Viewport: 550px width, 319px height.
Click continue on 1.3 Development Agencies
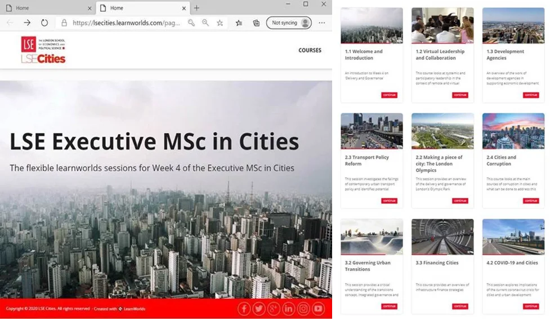531,95
